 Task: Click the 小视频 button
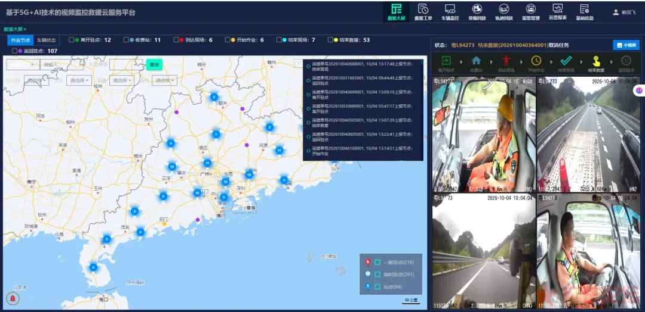pyautogui.click(x=626, y=45)
